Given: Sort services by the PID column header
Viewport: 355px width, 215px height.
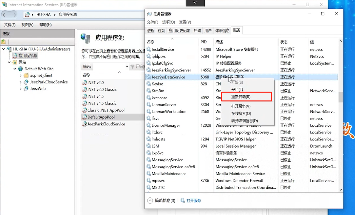Looking at the screenshot, I should 206,42.
